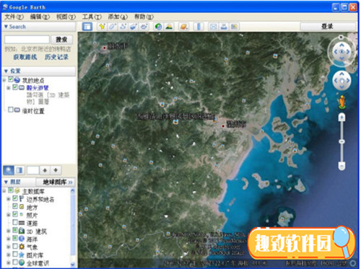
Task: Click the 搜索 search button
Action: pos(61,40)
